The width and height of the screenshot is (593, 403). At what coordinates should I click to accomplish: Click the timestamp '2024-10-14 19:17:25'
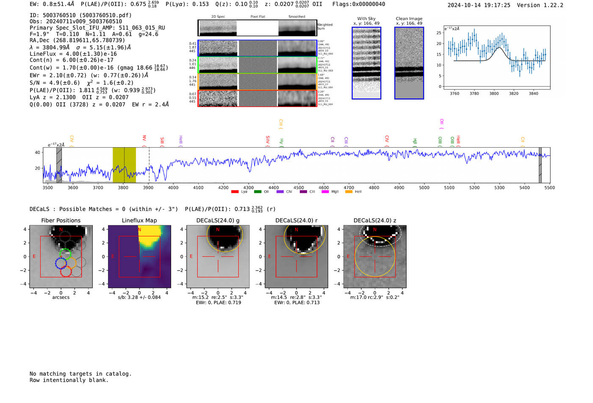(x=479, y=5)
